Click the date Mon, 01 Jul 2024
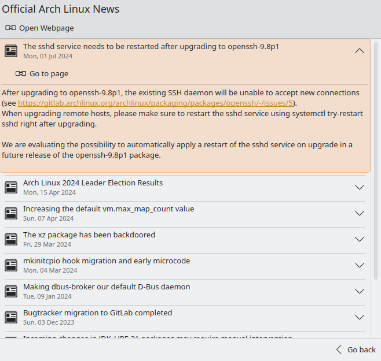Image resolution: width=381 pixels, height=361 pixels. 48,56
